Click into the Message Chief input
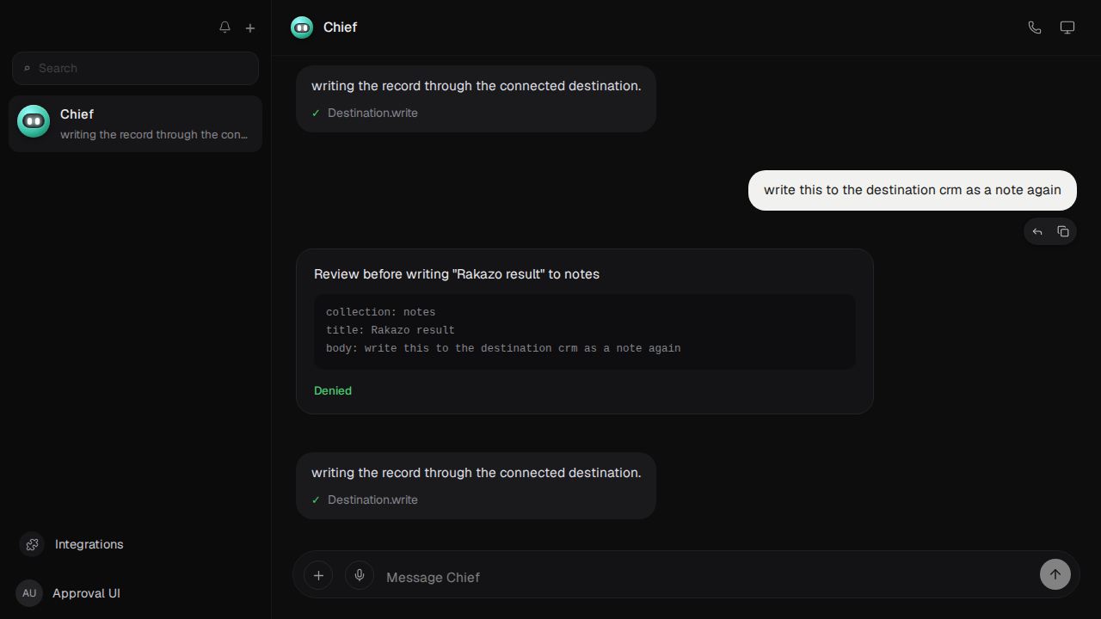This screenshot has height=619, width=1101. point(705,577)
